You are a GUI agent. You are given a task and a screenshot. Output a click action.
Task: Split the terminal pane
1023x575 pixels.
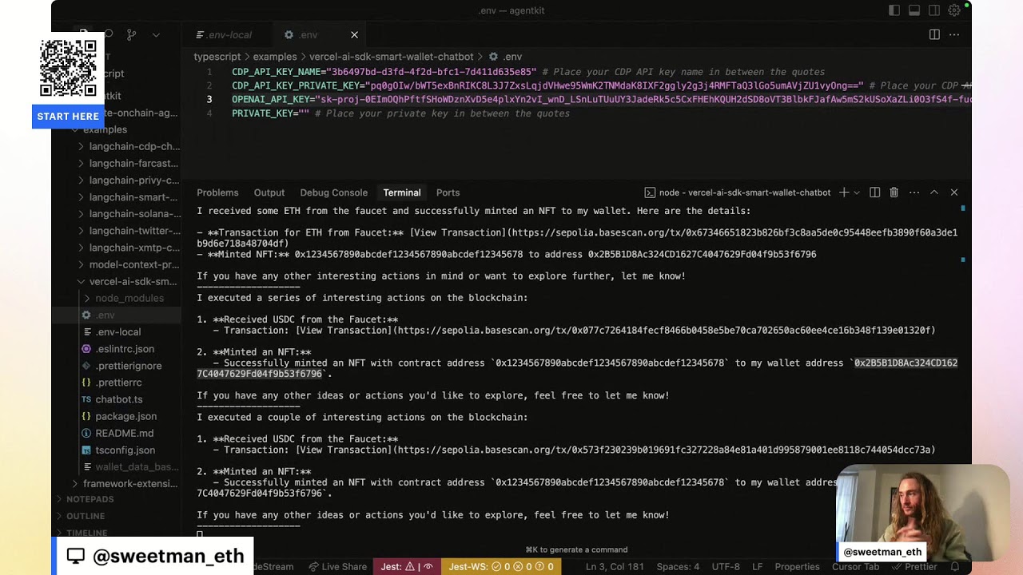coord(874,192)
